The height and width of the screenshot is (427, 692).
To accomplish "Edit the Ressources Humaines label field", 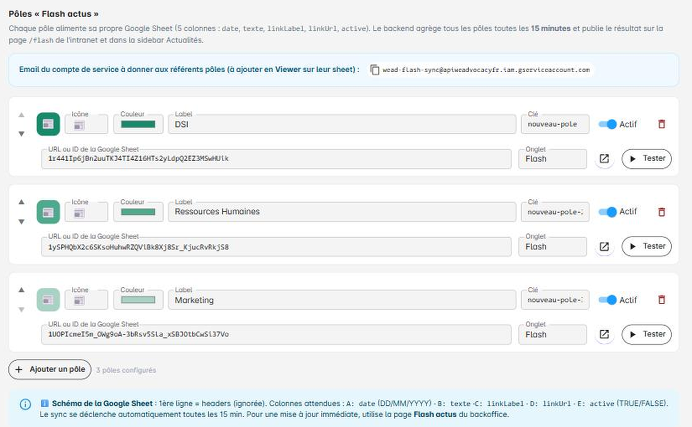I will pos(342,212).
